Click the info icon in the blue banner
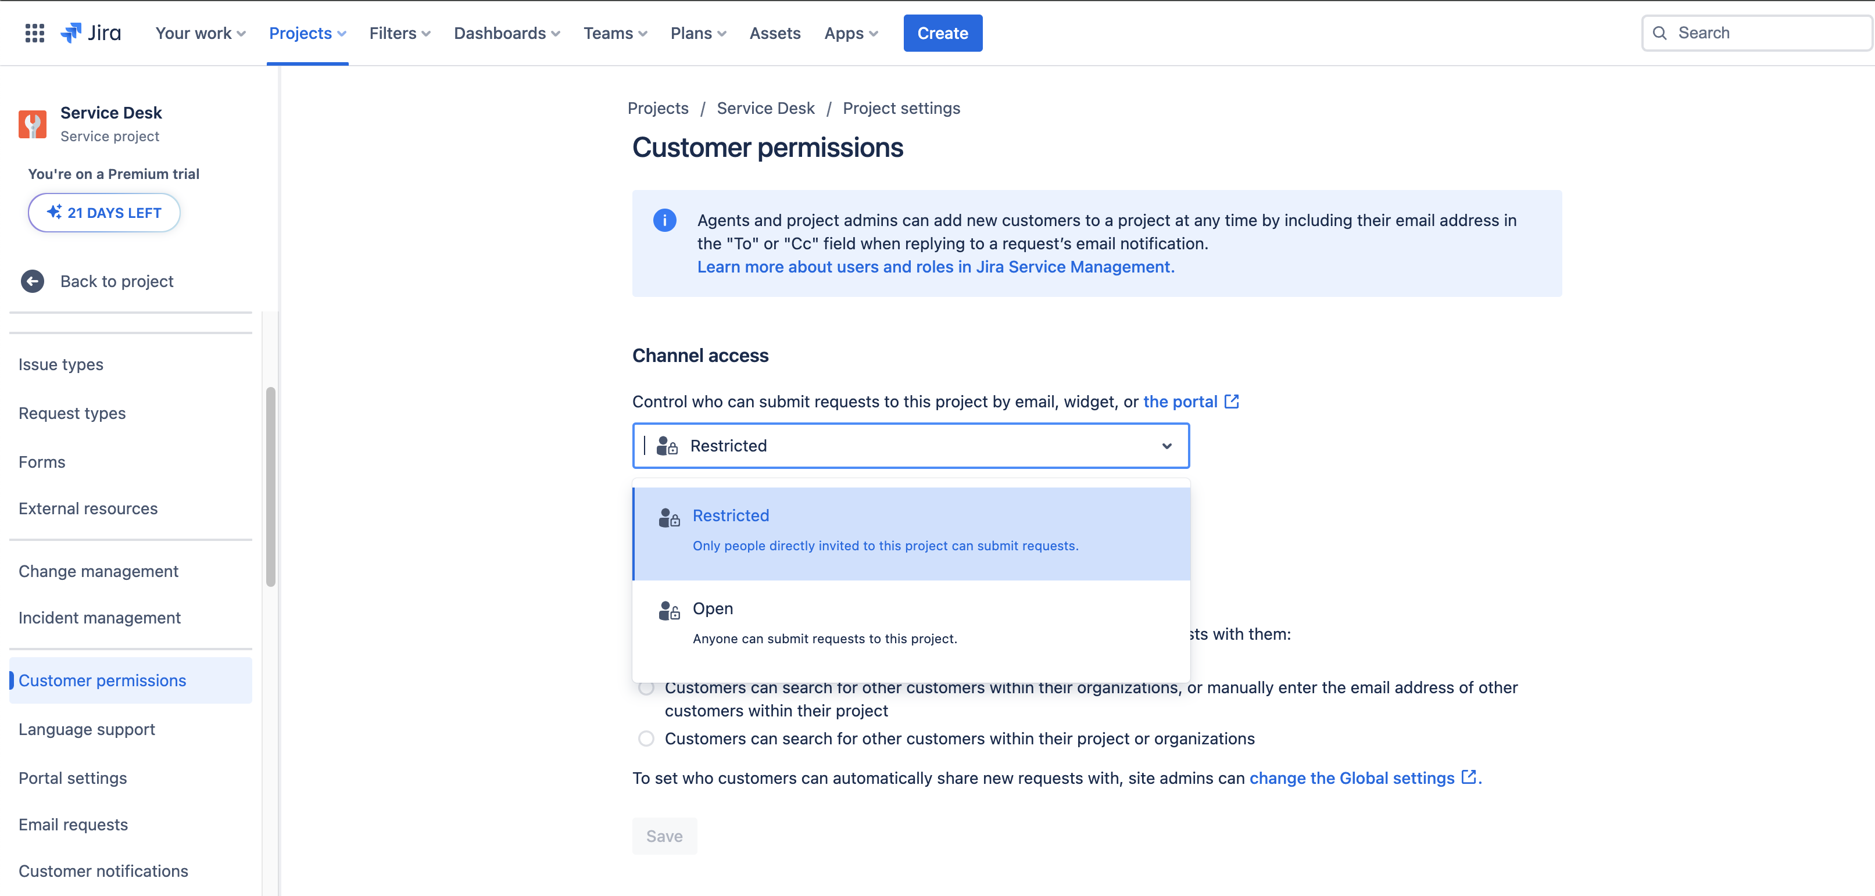The width and height of the screenshot is (1875, 896). (664, 220)
